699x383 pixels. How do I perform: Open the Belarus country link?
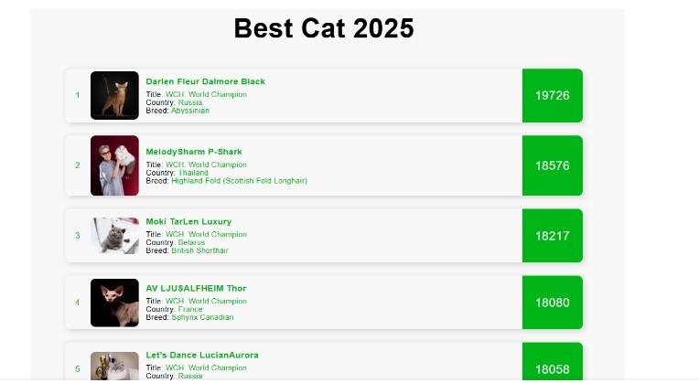(191, 242)
